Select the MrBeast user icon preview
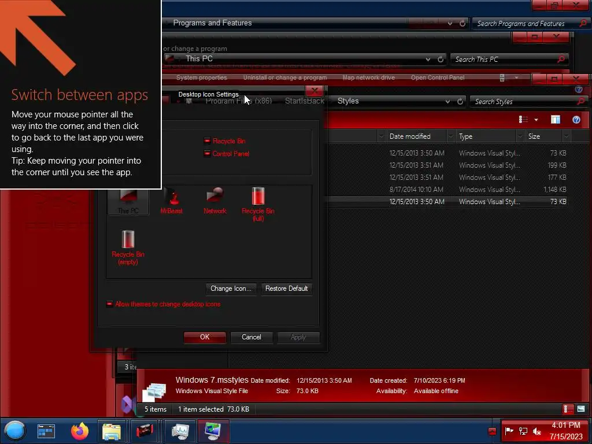592x444 pixels. (171, 201)
